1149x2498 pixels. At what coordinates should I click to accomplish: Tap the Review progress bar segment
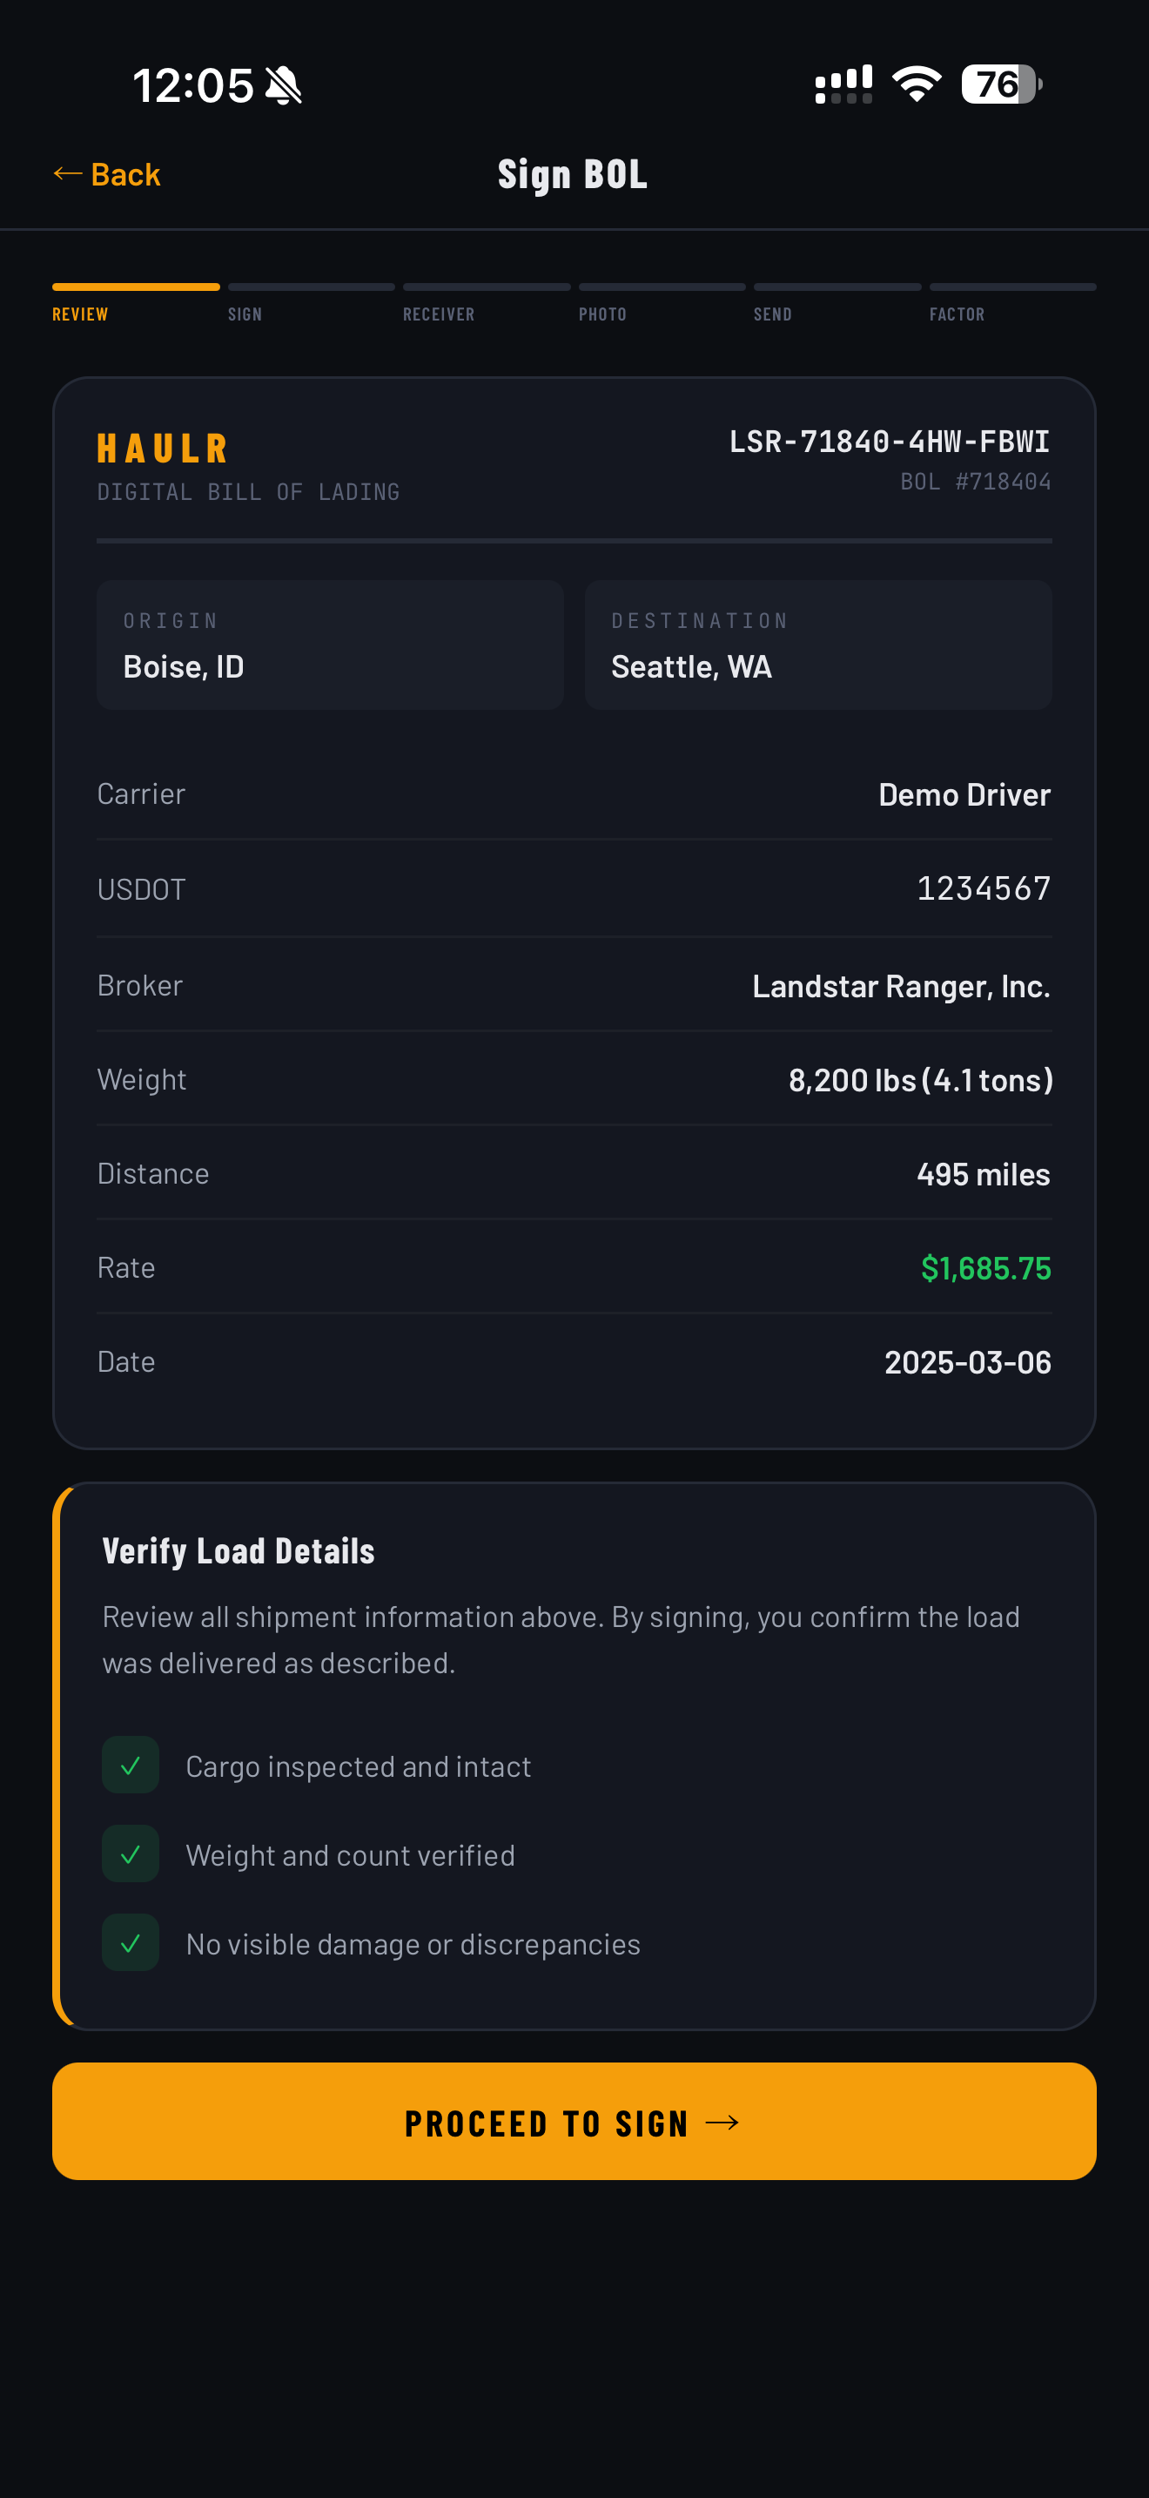[x=136, y=287]
